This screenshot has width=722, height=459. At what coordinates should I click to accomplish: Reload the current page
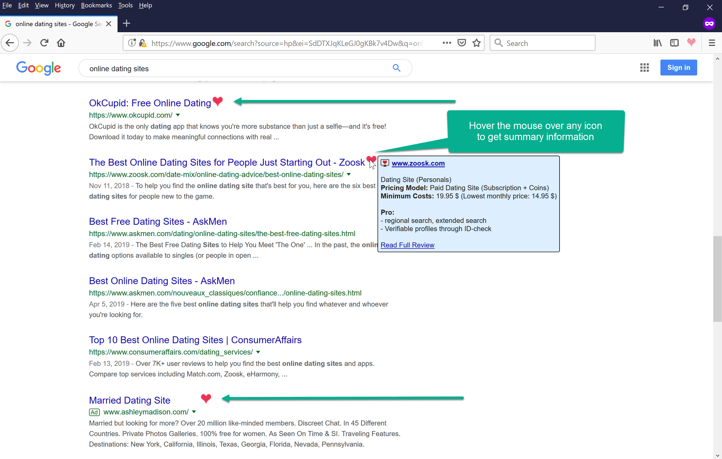44,43
